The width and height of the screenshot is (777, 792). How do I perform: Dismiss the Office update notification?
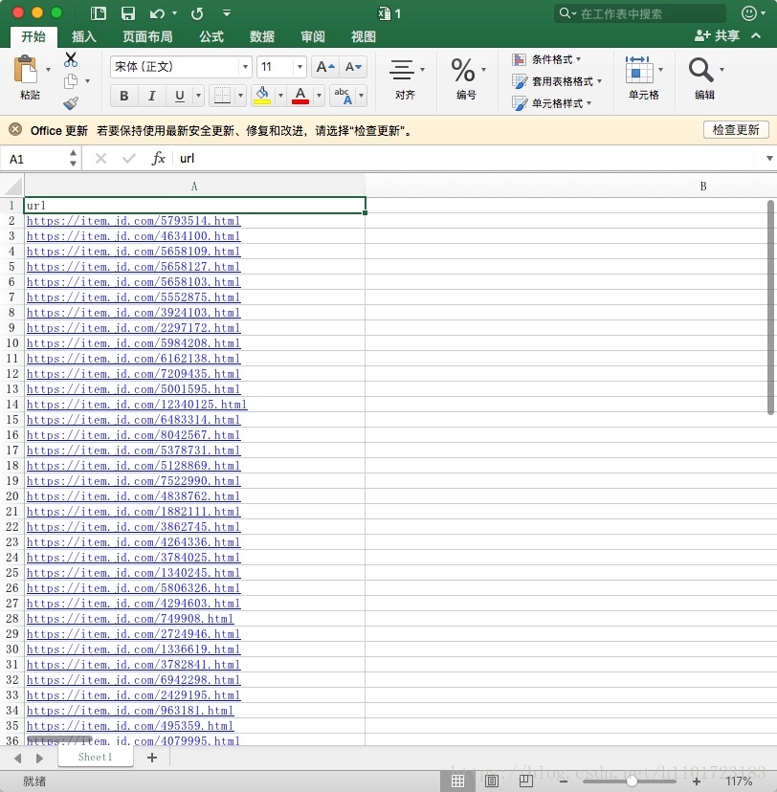(15, 130)
